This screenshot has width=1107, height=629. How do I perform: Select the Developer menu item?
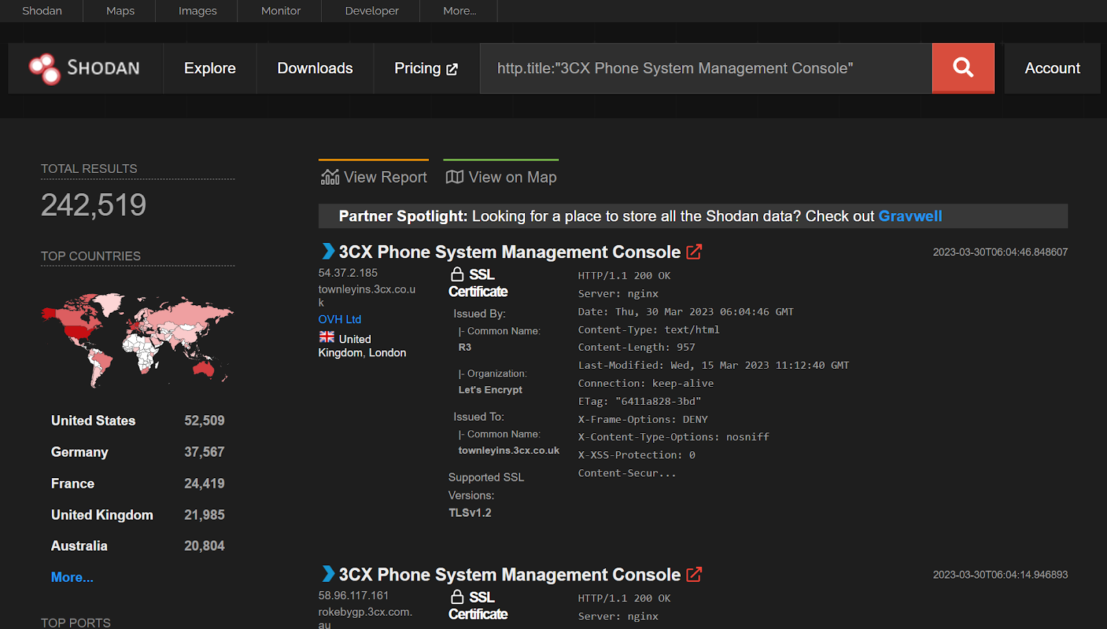[x=372, y=10]
